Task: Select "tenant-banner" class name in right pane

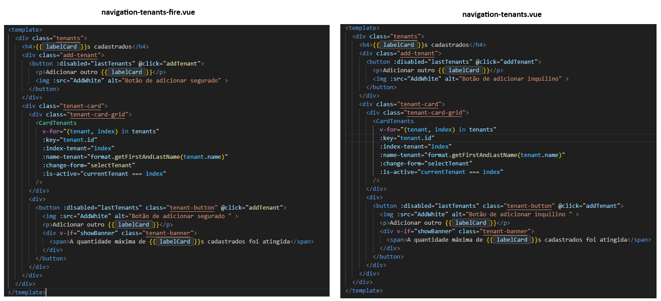Action: click(506, 231)
